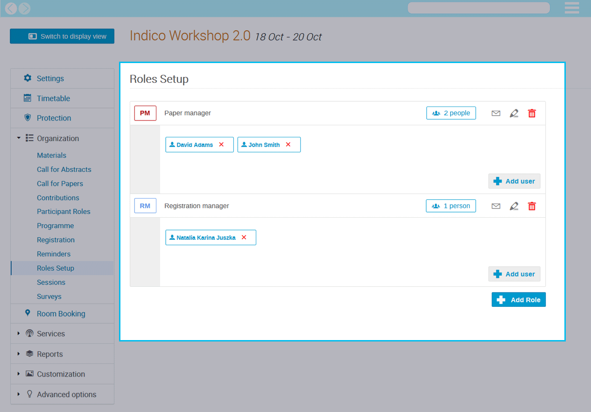
Task: Select the Protection shield icon
Action: tap(28, 118)
